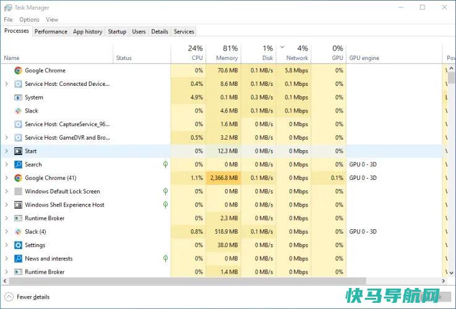456x309 pixels.
Task: Expand the Service Host: GameDVR row
Action: point(6,138)
